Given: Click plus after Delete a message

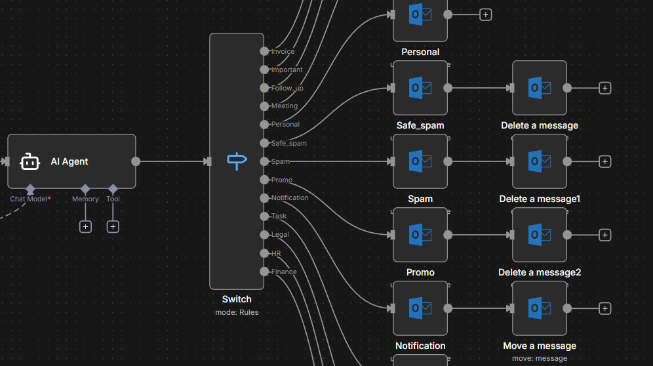Looking at the screenshot, I should pyautogui.click(x=605, y=88).
